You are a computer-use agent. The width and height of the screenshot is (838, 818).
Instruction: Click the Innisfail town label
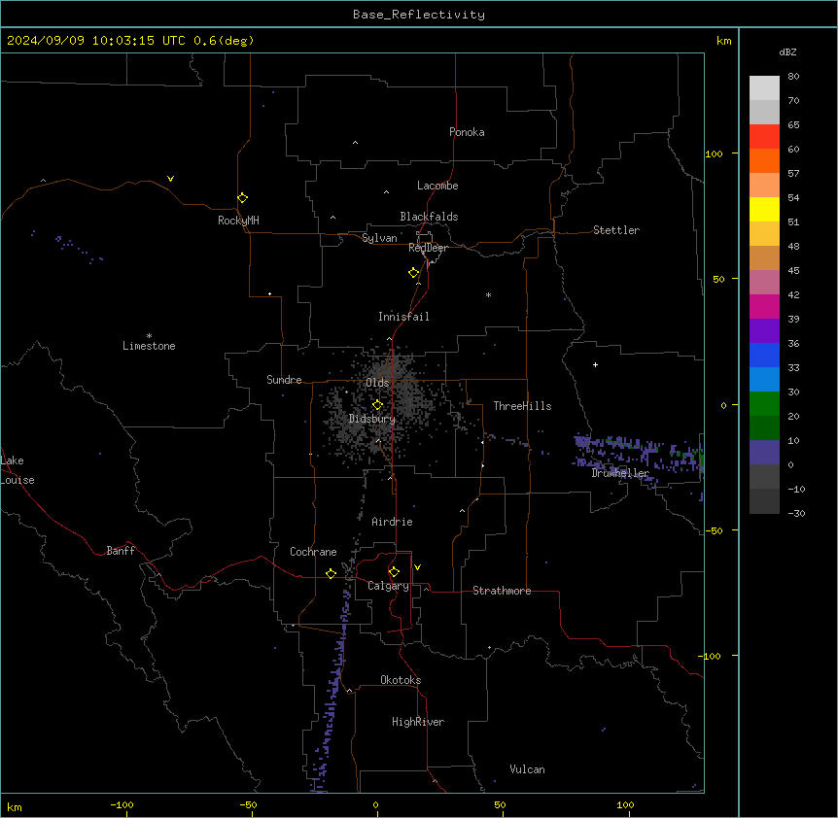pos(403,317)
